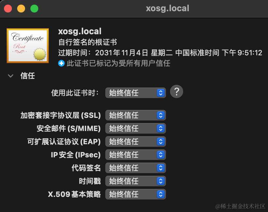Image resolution: width=268 pixels, height=212 pixels.
Task: Open the 可扩展认证协议 (EAP) dropdown
Action: 135,142
